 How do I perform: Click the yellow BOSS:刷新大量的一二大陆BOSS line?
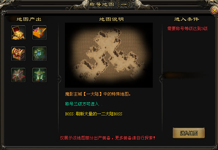[93, 114]
